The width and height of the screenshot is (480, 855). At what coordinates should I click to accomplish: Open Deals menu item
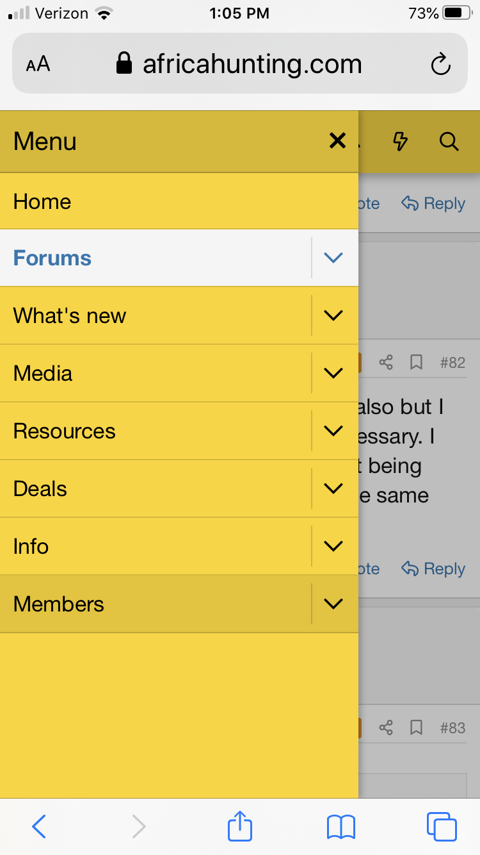coord(156,488)
